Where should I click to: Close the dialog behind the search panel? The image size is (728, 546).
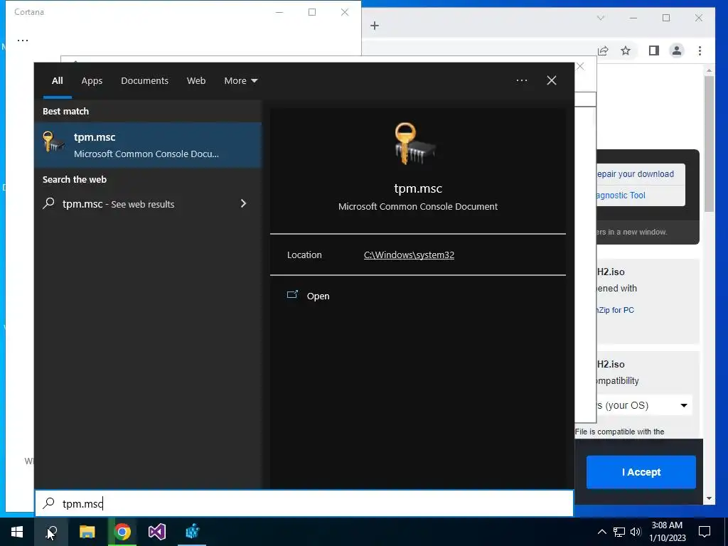tap(580, 66)
